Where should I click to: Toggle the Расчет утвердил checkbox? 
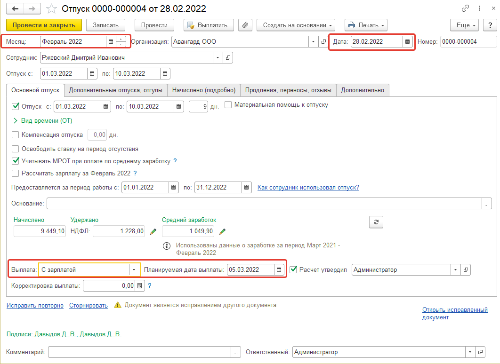pyautogui.click(x=293, y=269)
